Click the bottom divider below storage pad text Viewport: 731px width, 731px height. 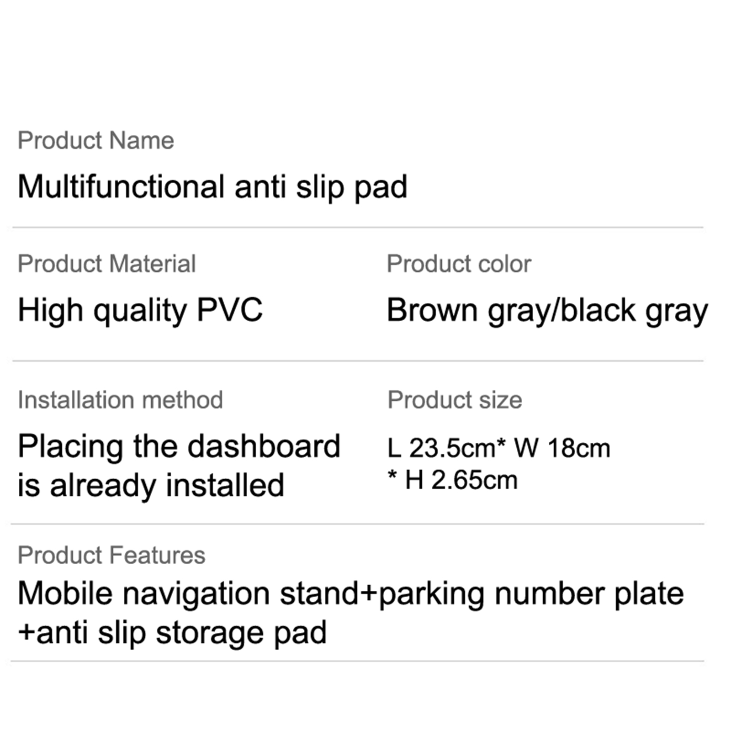358,661
